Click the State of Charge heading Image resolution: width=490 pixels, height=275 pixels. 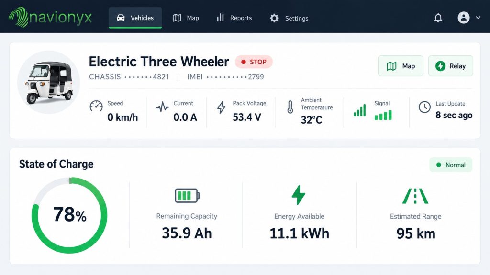(x=56, y=164)
